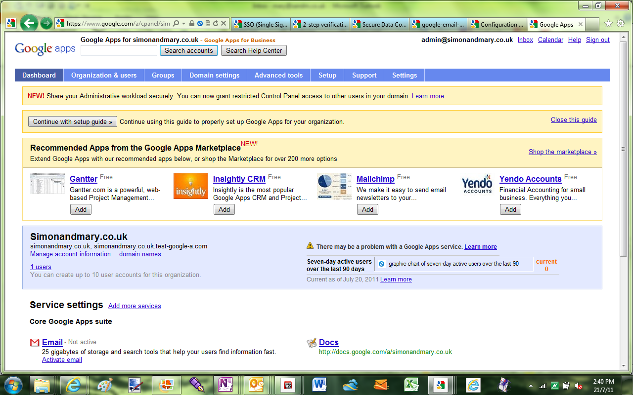Open Excel from the taskbar
Screen dimensions: 633x395
[x=412, y=385]
